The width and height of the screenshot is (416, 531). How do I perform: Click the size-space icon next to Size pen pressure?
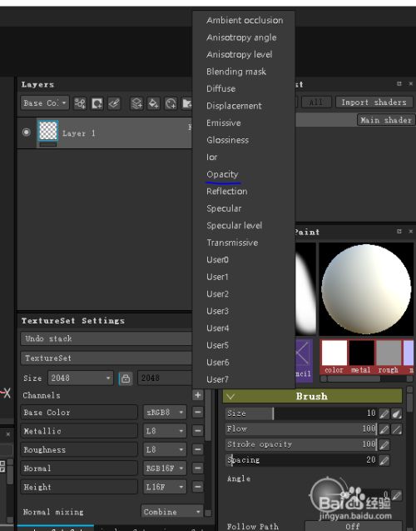pyautogui.click(x=396, y=413)
